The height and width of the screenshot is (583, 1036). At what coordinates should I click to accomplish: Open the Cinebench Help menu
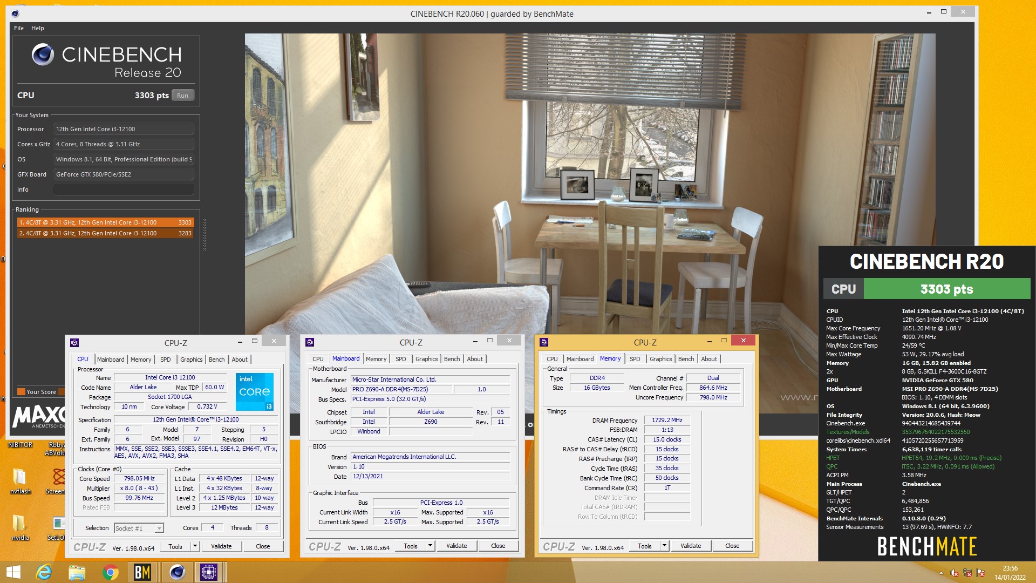coord(37,28)
